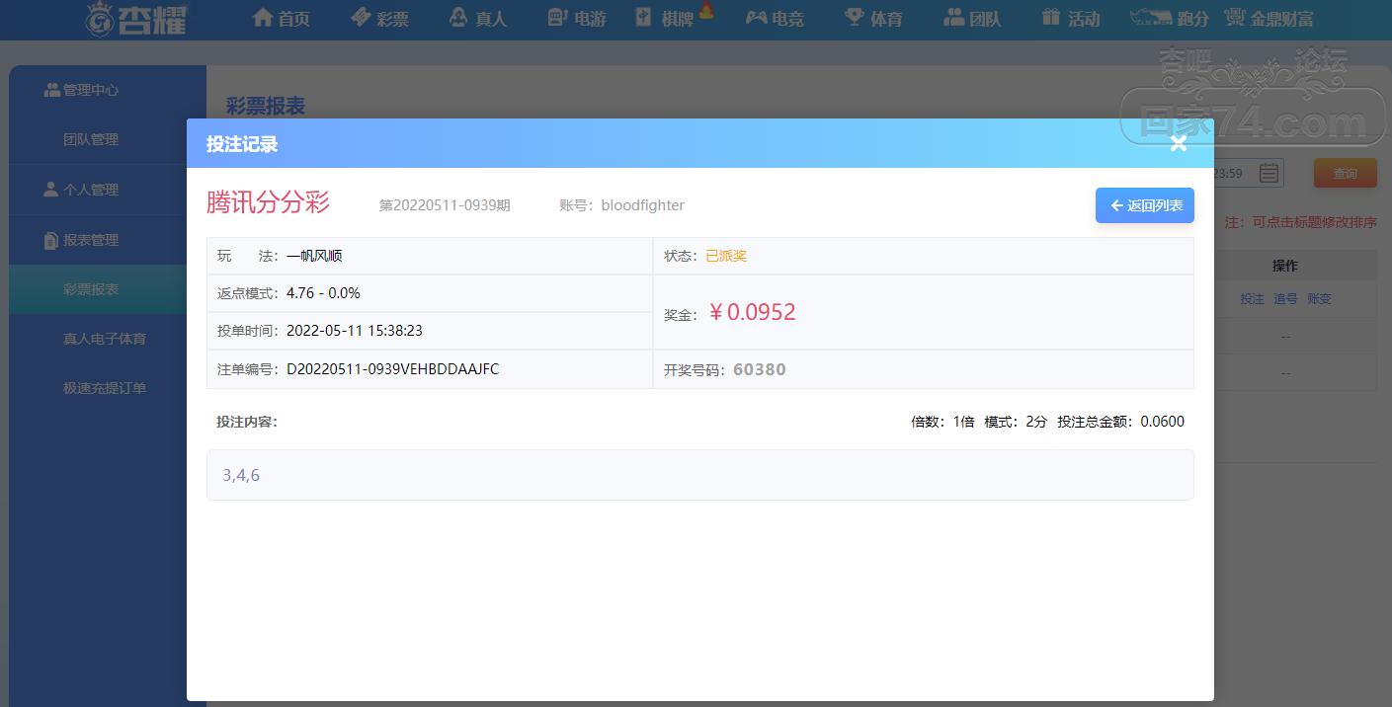Click the 操作 column header

tap(1284, 266)
